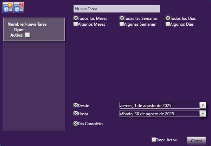Toggle the Desde checkbox
Image resolution: width=211 pixels, height=146 pixels.
point(76,105)
